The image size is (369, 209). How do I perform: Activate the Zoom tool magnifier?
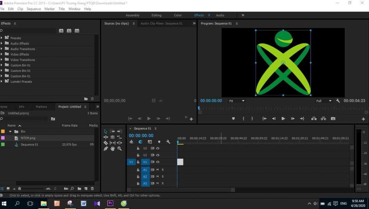119,148
